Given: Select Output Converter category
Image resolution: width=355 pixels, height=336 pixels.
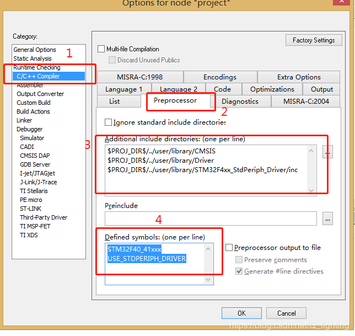Looking at the screenshot, I should coord(40,94).
